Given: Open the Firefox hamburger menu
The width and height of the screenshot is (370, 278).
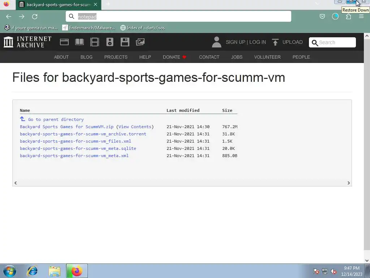Looking at the screenshot, I should [361, 16].
